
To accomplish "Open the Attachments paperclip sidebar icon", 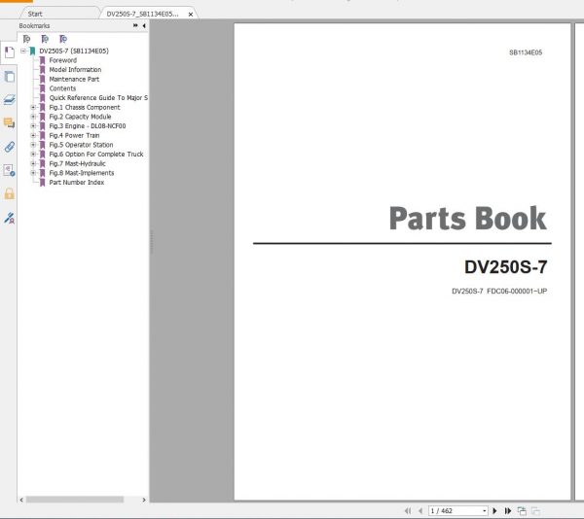I will (x=10, y=147).
